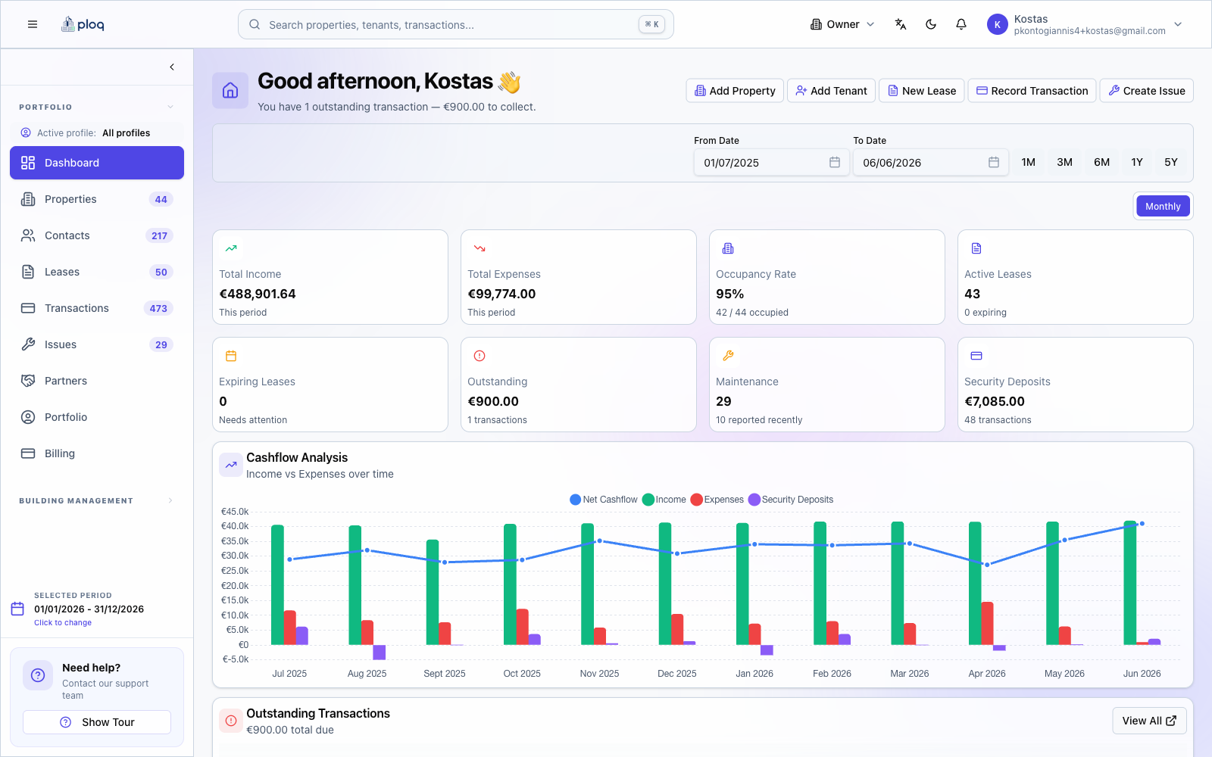Click the Security Deposits card icon
The image size is (1212, 757).
click(x=976, y=356)
